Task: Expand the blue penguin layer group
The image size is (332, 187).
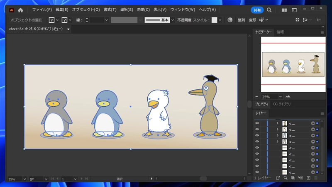Action: 278,136
